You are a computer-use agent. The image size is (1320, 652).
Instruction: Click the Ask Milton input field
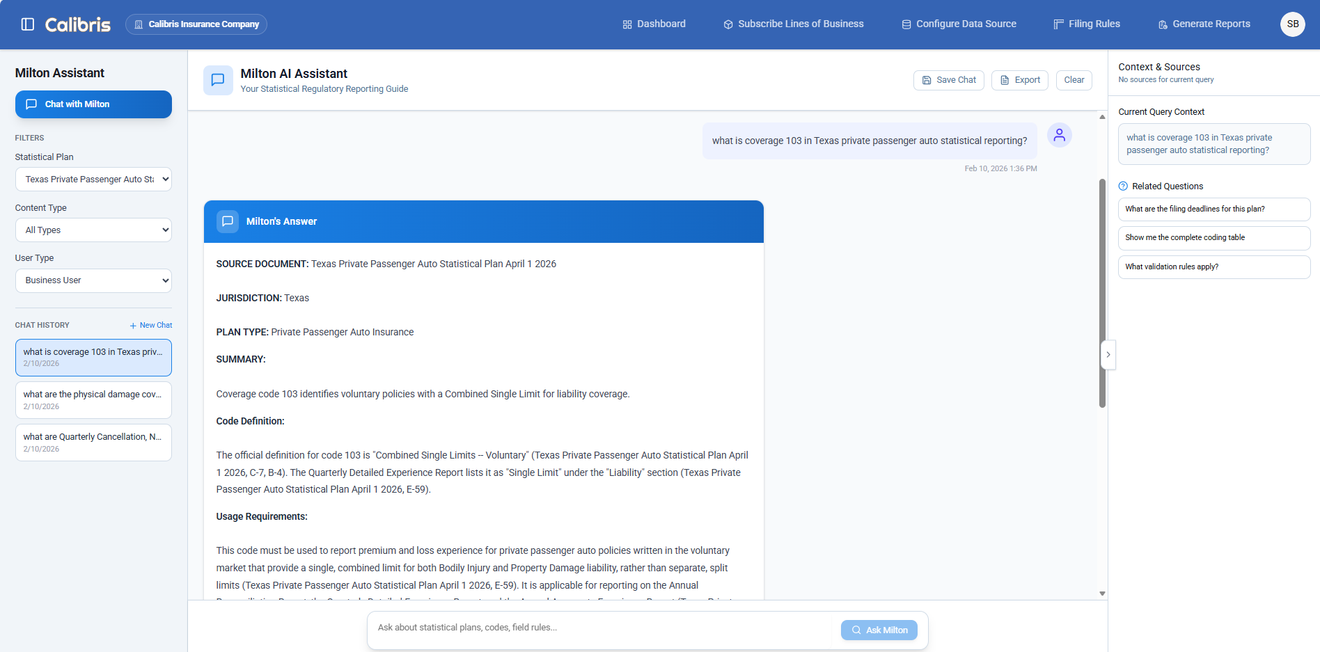[599, 627]
